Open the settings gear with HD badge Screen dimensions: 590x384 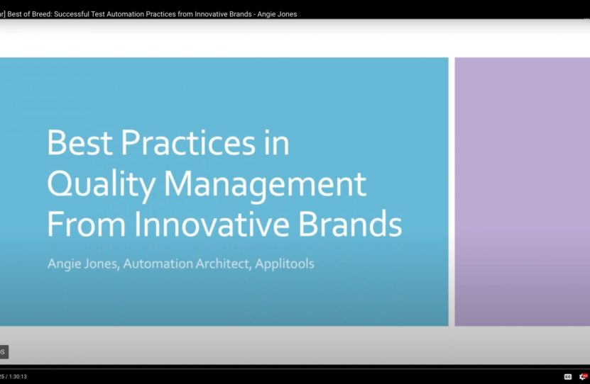coord(583,376)
